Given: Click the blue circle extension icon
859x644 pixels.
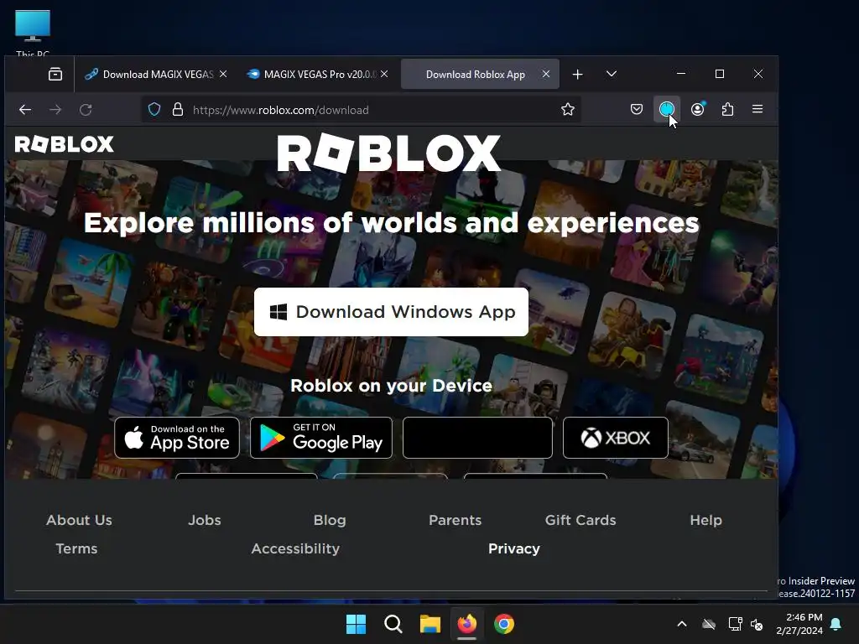Looking at the screenshot, I should pos(667,110).
